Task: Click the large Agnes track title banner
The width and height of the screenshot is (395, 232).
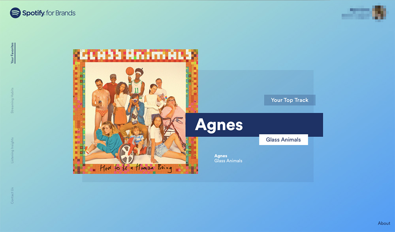Action: point(254,125)
